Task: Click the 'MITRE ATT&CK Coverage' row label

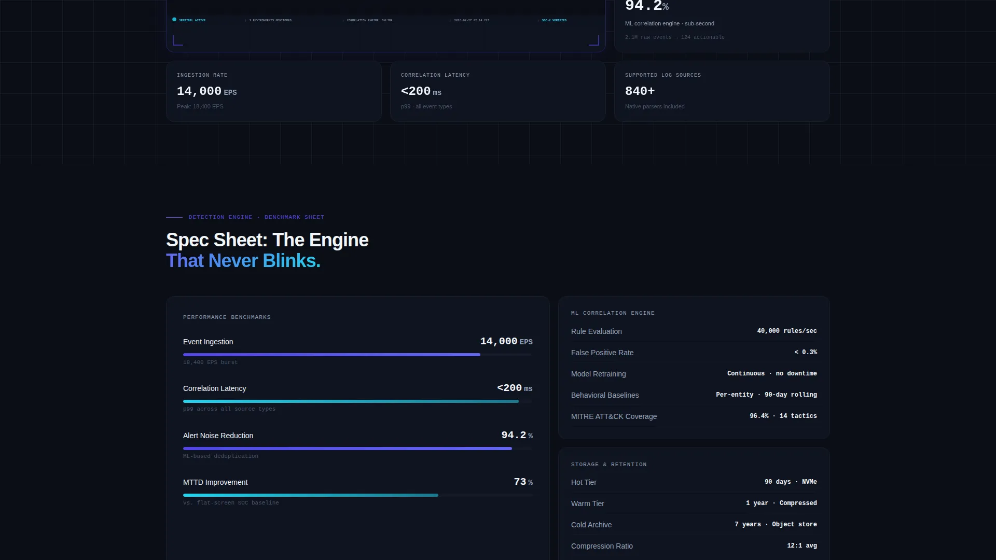Action: tap(614, 416)
